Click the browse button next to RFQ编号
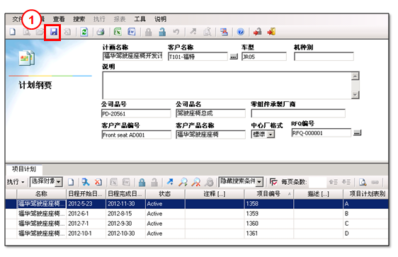Screen dimensions: 398x257 (x=357, y=132)
